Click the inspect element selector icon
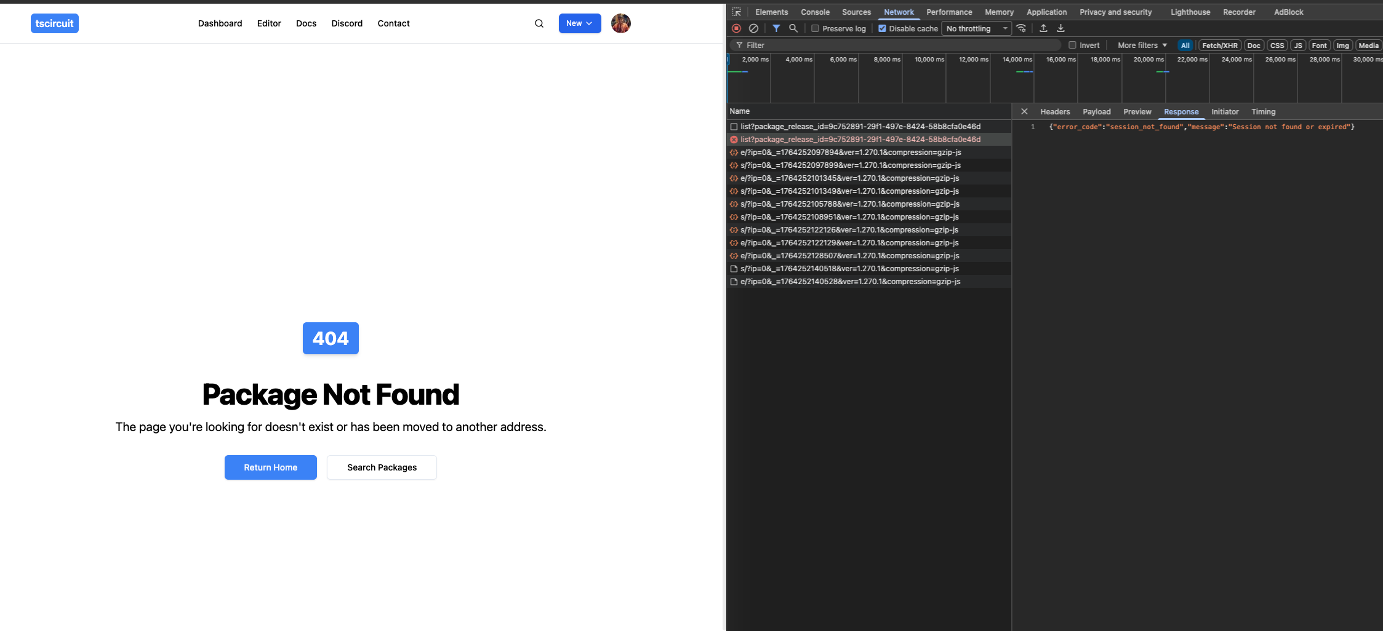Image resolution: width=1383 pixels, height=631 pixels. click(737, 12)
